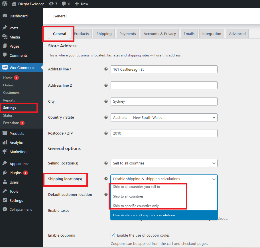Click help icon for Postcode / ZIP

click(x=106, y=133)
